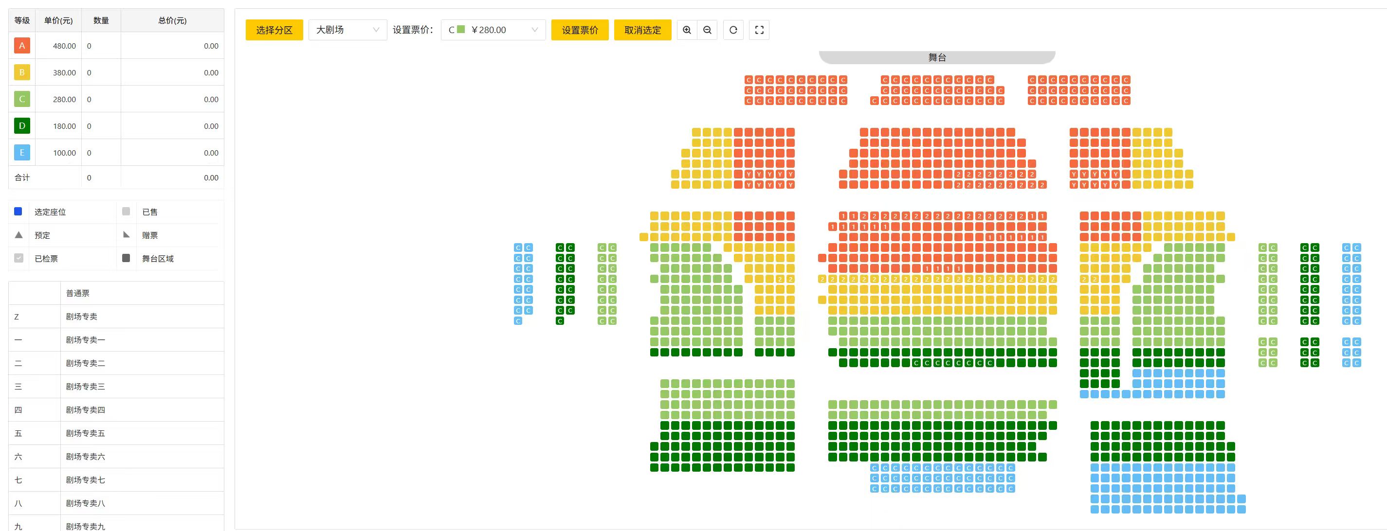Click the light blue grade E swatch

tap(22, 153)
